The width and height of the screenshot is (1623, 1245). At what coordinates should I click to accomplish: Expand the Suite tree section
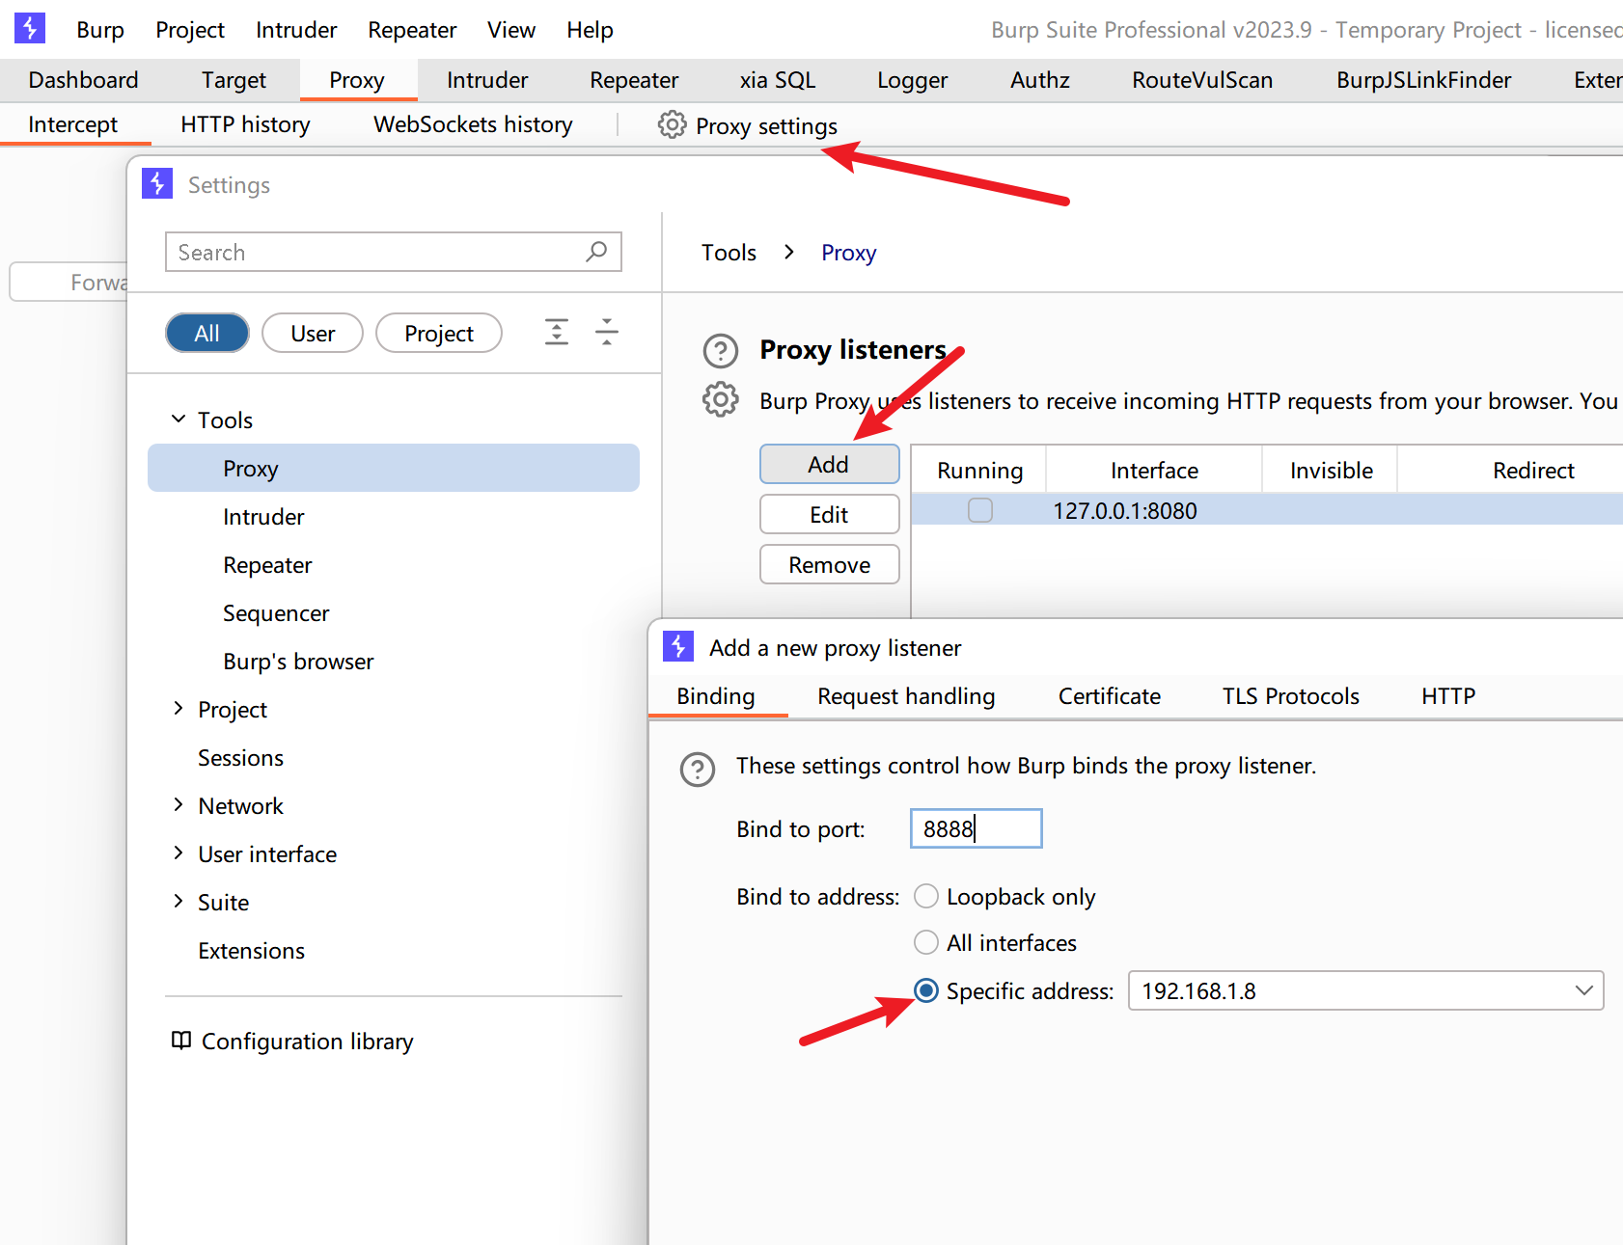[x=179, y=901]
